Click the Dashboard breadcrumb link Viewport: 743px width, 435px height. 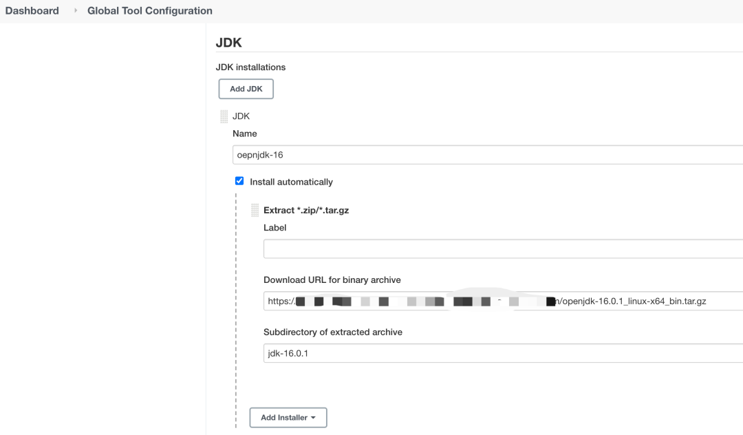coord(32,11)
